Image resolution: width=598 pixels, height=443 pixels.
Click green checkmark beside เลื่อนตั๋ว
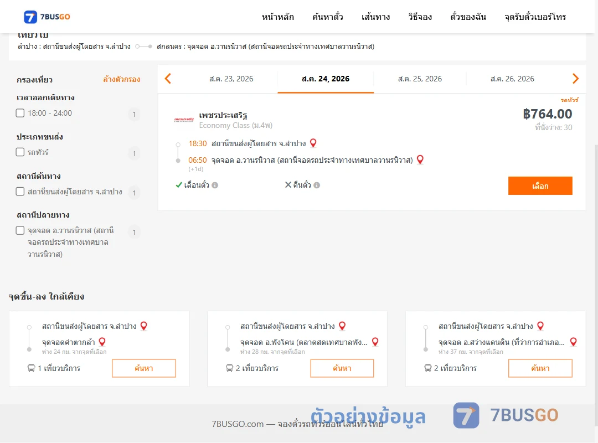coord(178,185)
